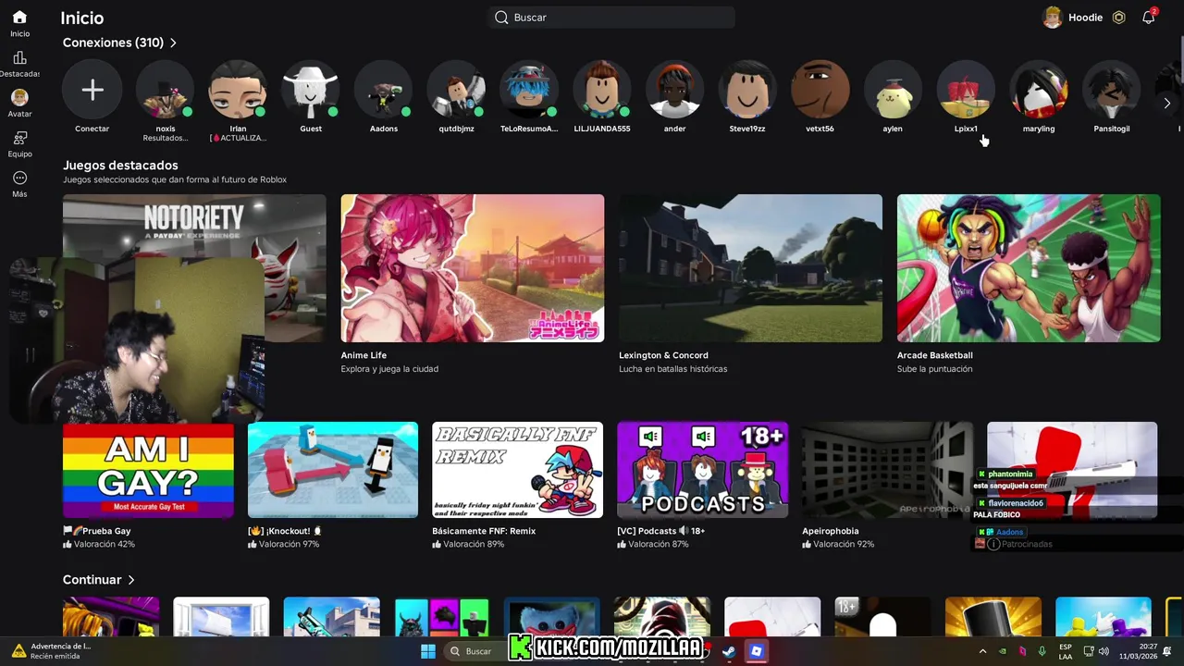Screen dimensions: 1184x666
Task: Click the Prueba Gay game title
Action: click(97, 531)
